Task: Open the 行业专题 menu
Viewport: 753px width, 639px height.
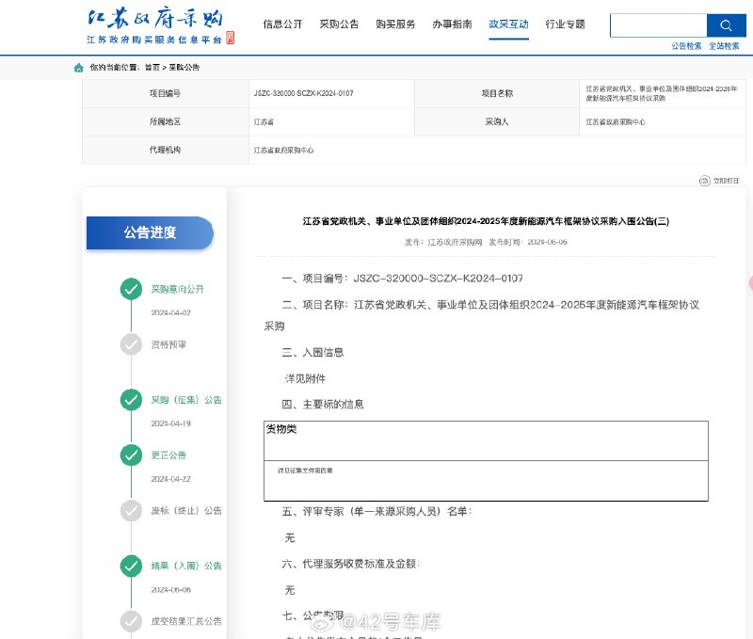Action: pyautogui.click(x=566, y=24)
